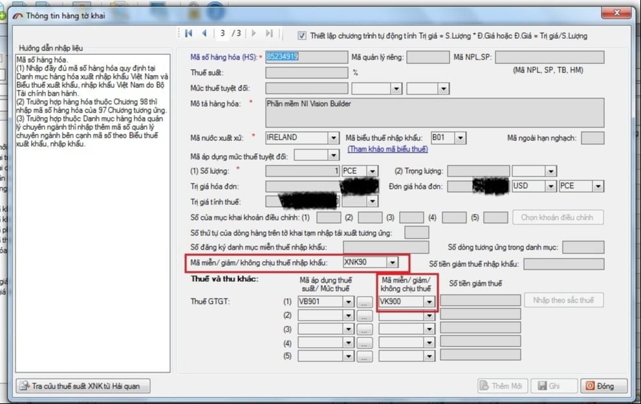Click Tra cứu thuế suất XNK từ Hải quan

tap(83, 386)
